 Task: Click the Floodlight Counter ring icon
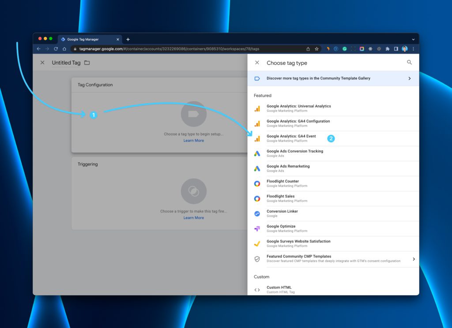coord(257,183)
